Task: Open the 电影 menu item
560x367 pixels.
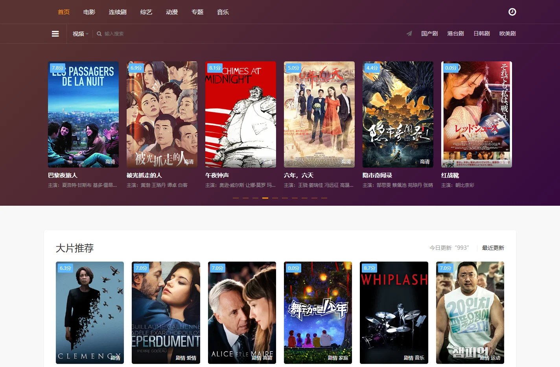Action: (89, 12)
